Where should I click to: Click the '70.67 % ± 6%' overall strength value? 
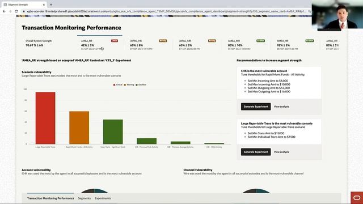pos(35,45)
